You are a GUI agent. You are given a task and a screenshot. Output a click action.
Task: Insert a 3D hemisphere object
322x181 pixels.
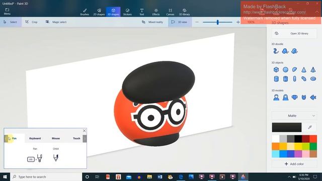(295, 69)
